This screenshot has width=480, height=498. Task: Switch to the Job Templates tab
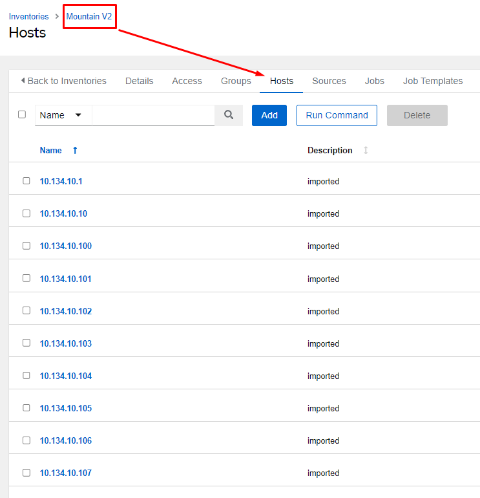(432, 81)
